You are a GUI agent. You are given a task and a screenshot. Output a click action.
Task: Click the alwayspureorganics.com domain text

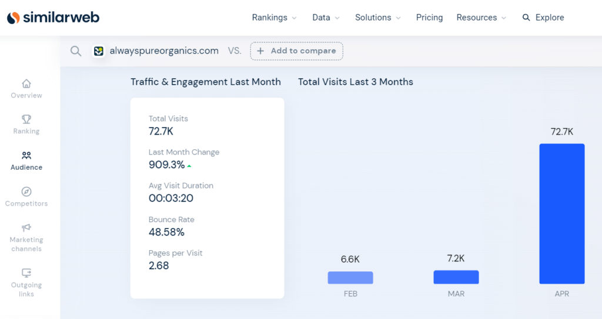tap(164, 51)
